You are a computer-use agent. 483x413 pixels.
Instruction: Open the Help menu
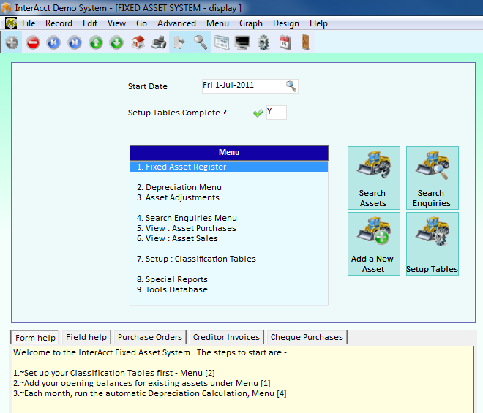pos(318,23)
